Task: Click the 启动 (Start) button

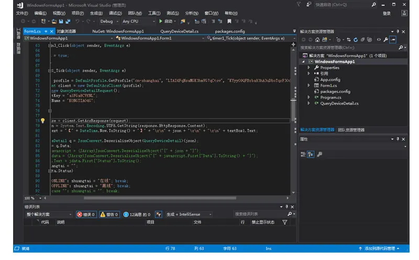Action: [166, 21]
